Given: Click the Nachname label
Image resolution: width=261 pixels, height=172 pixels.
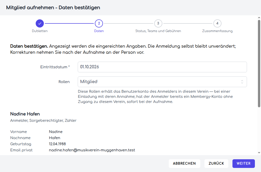Looking at the screenshot, I should pos(20,138).
